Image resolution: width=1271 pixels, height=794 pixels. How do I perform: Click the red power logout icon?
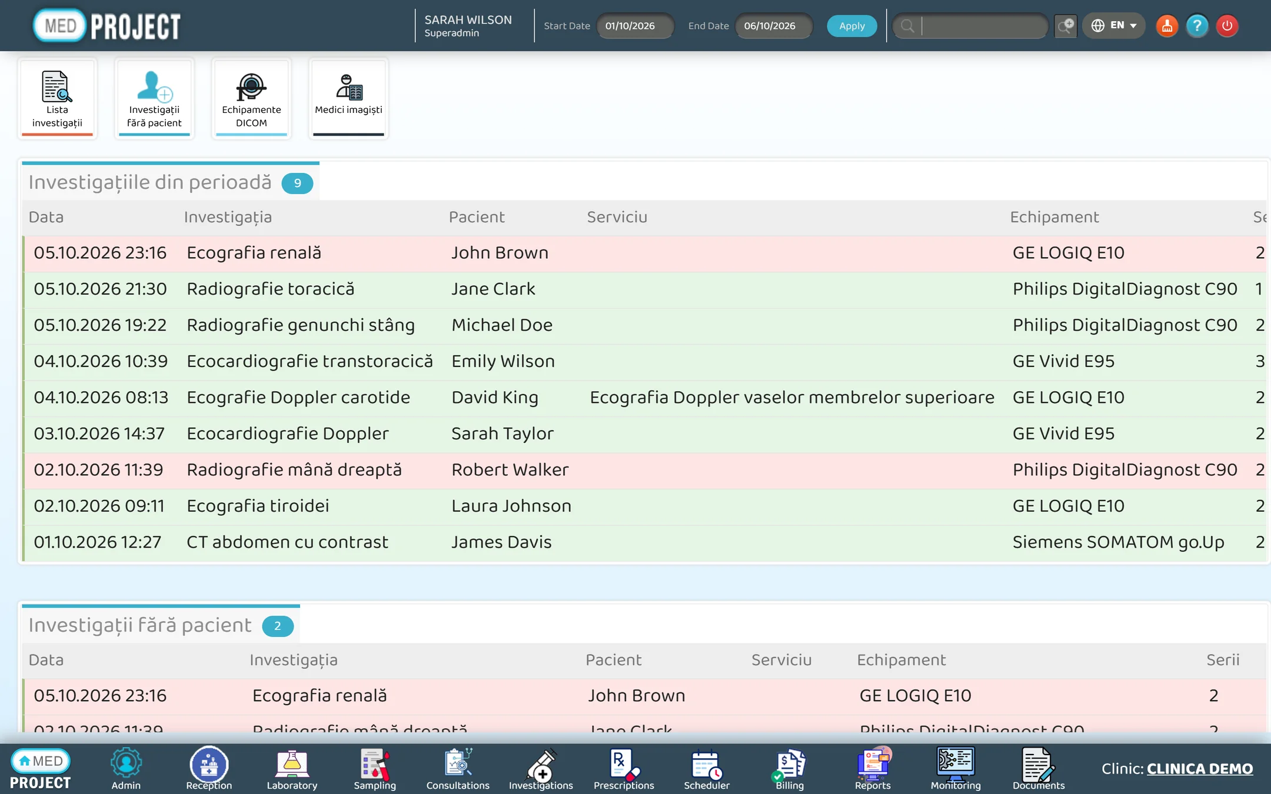click(1227, 26)
